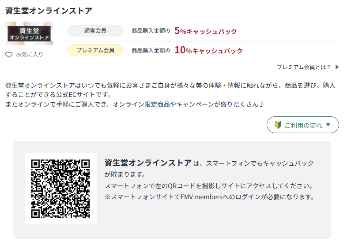Click arrow beside プレミアム会員とは？

pos(337,67)
